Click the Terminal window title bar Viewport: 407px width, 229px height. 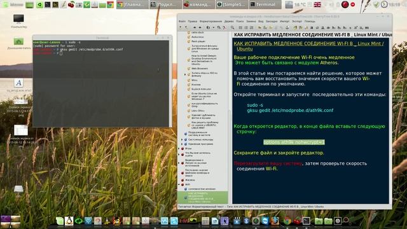click(102, 38)
